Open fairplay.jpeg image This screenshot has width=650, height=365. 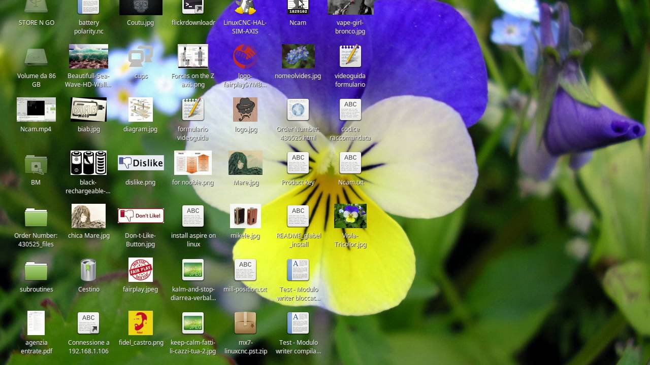(141, 270)
